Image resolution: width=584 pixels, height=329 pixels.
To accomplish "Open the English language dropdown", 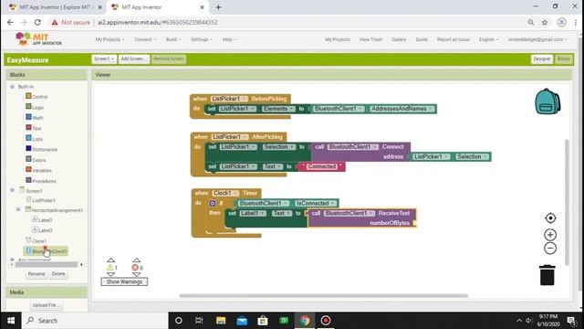I will pyautogui.click(x=488, y=39).
